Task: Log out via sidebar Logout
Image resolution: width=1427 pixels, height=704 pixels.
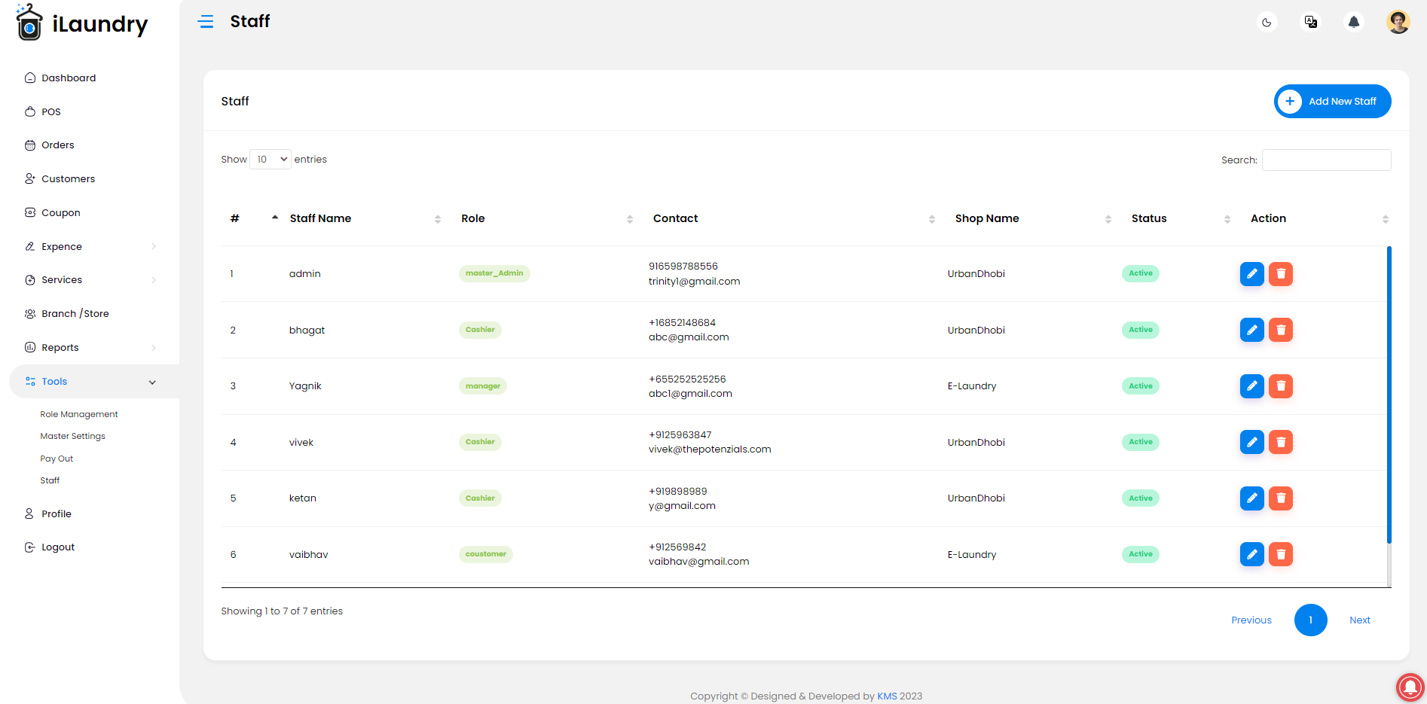Action: pyautogui.click(x=50, y=547)
